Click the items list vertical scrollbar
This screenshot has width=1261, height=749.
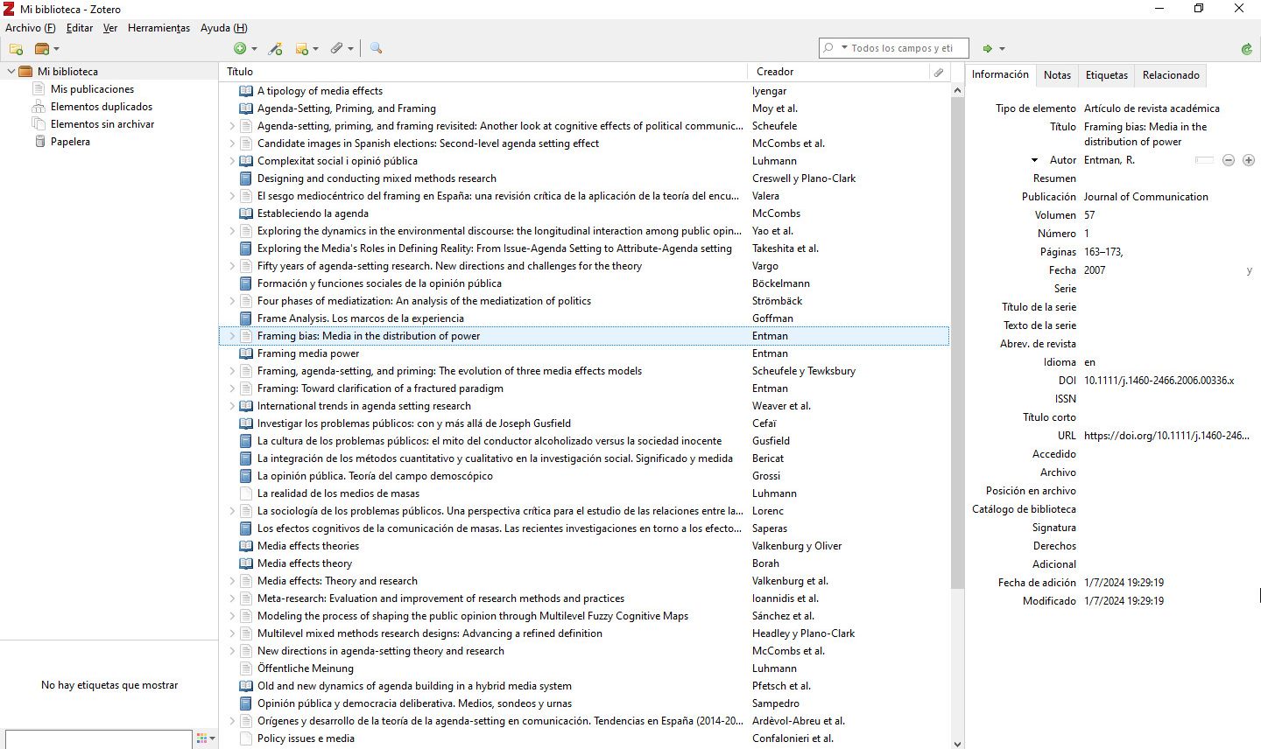coord(956,341)
